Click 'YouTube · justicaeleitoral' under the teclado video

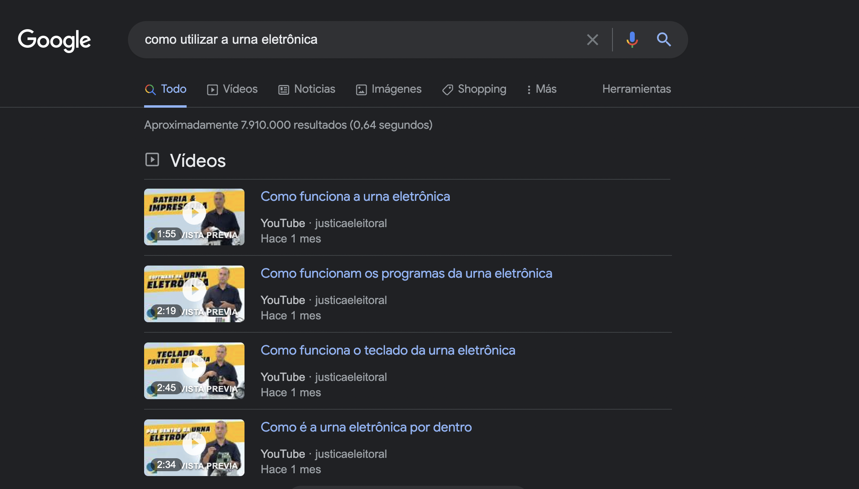(324, 377)
